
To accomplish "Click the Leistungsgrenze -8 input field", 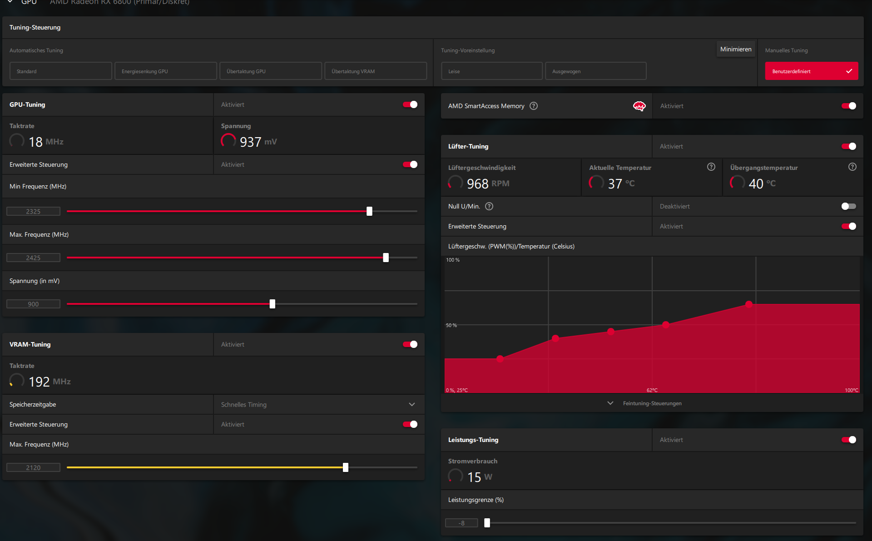I will pyautogui.click(x=461, y=523).
